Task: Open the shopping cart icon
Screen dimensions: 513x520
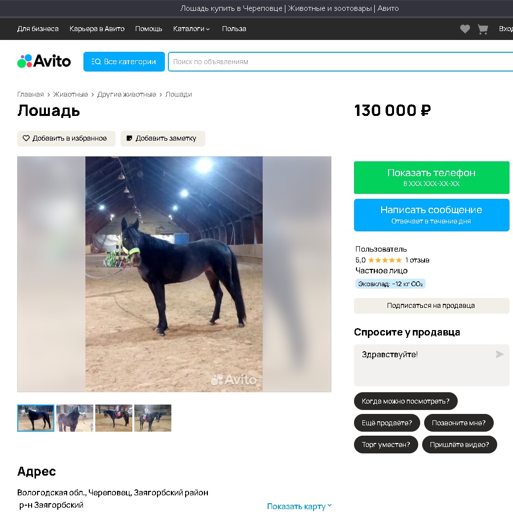Action: (x=483, y=29)
